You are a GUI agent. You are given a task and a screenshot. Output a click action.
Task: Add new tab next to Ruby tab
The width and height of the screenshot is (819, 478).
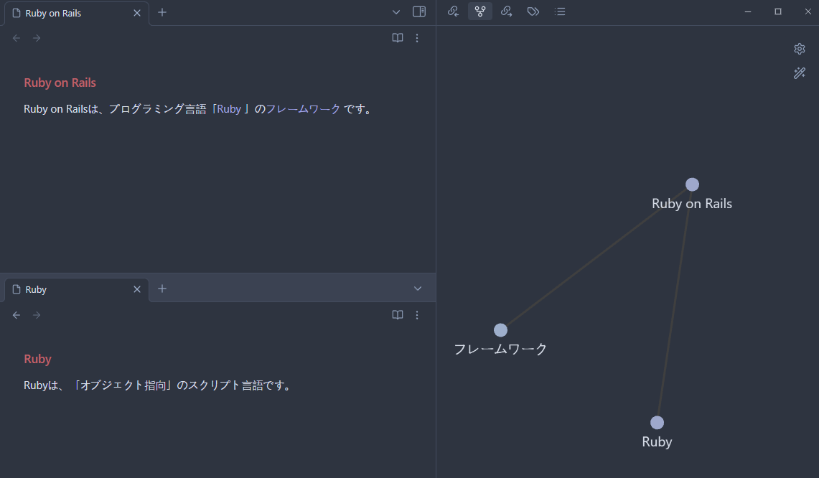162,289
